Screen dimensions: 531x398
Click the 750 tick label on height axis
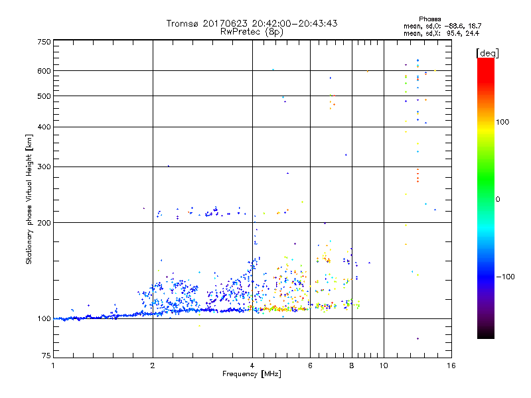pos(44,42)
